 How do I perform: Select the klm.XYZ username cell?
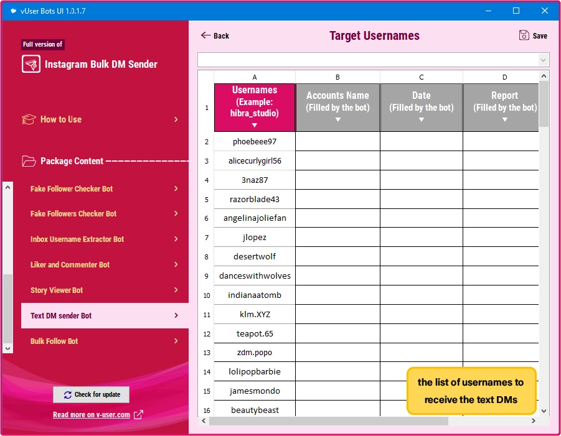point(255,315)
